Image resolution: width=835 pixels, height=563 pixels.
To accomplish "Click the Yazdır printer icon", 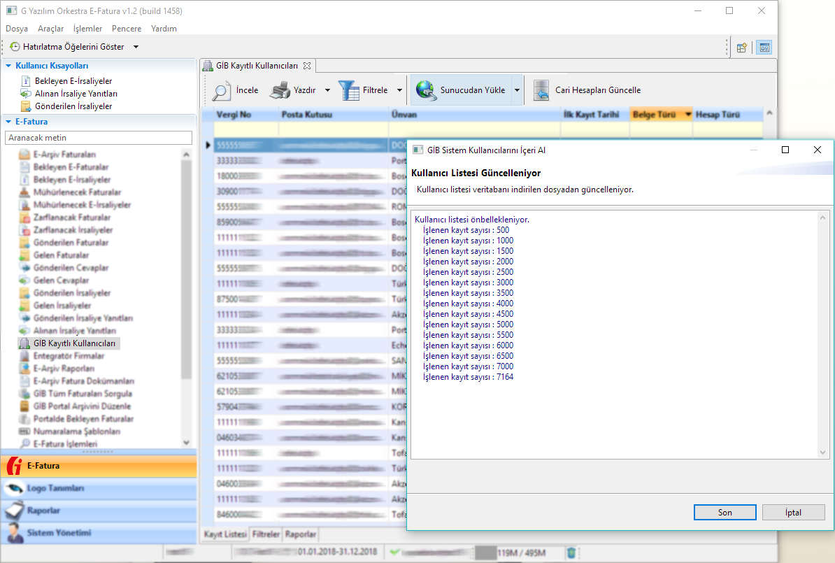I will point(280,91).
